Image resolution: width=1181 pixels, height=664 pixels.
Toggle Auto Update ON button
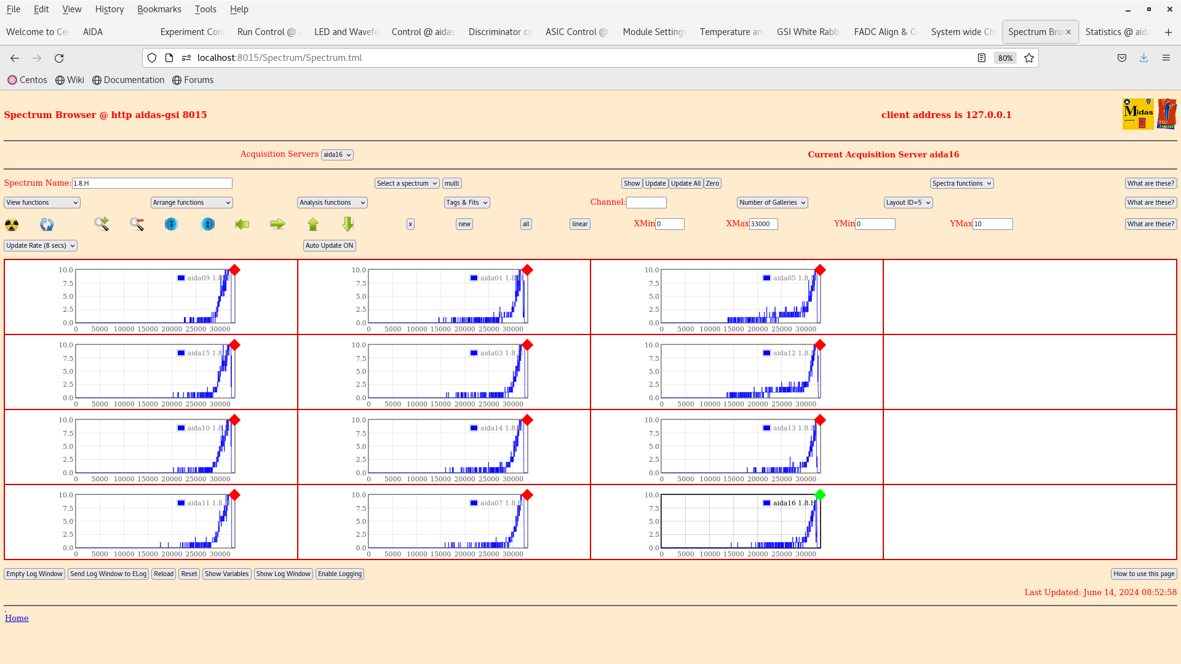click(x=328, y=245)
